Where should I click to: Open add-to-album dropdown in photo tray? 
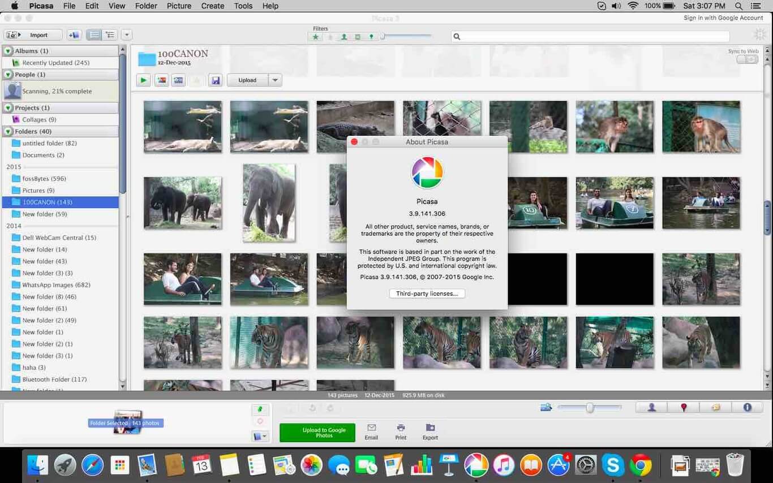260,436
